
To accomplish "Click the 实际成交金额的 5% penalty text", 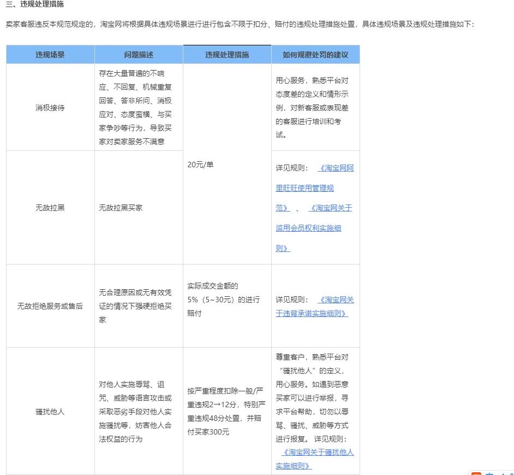I will (x=224, y=300).
